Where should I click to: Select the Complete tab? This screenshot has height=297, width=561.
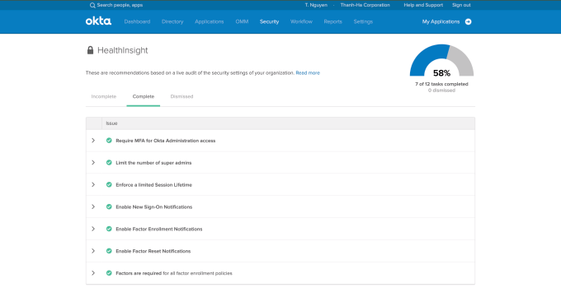pyautogui.click(x=144, y=97)
